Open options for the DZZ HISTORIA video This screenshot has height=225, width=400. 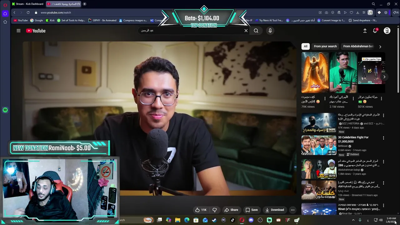(x=383, y=115)
